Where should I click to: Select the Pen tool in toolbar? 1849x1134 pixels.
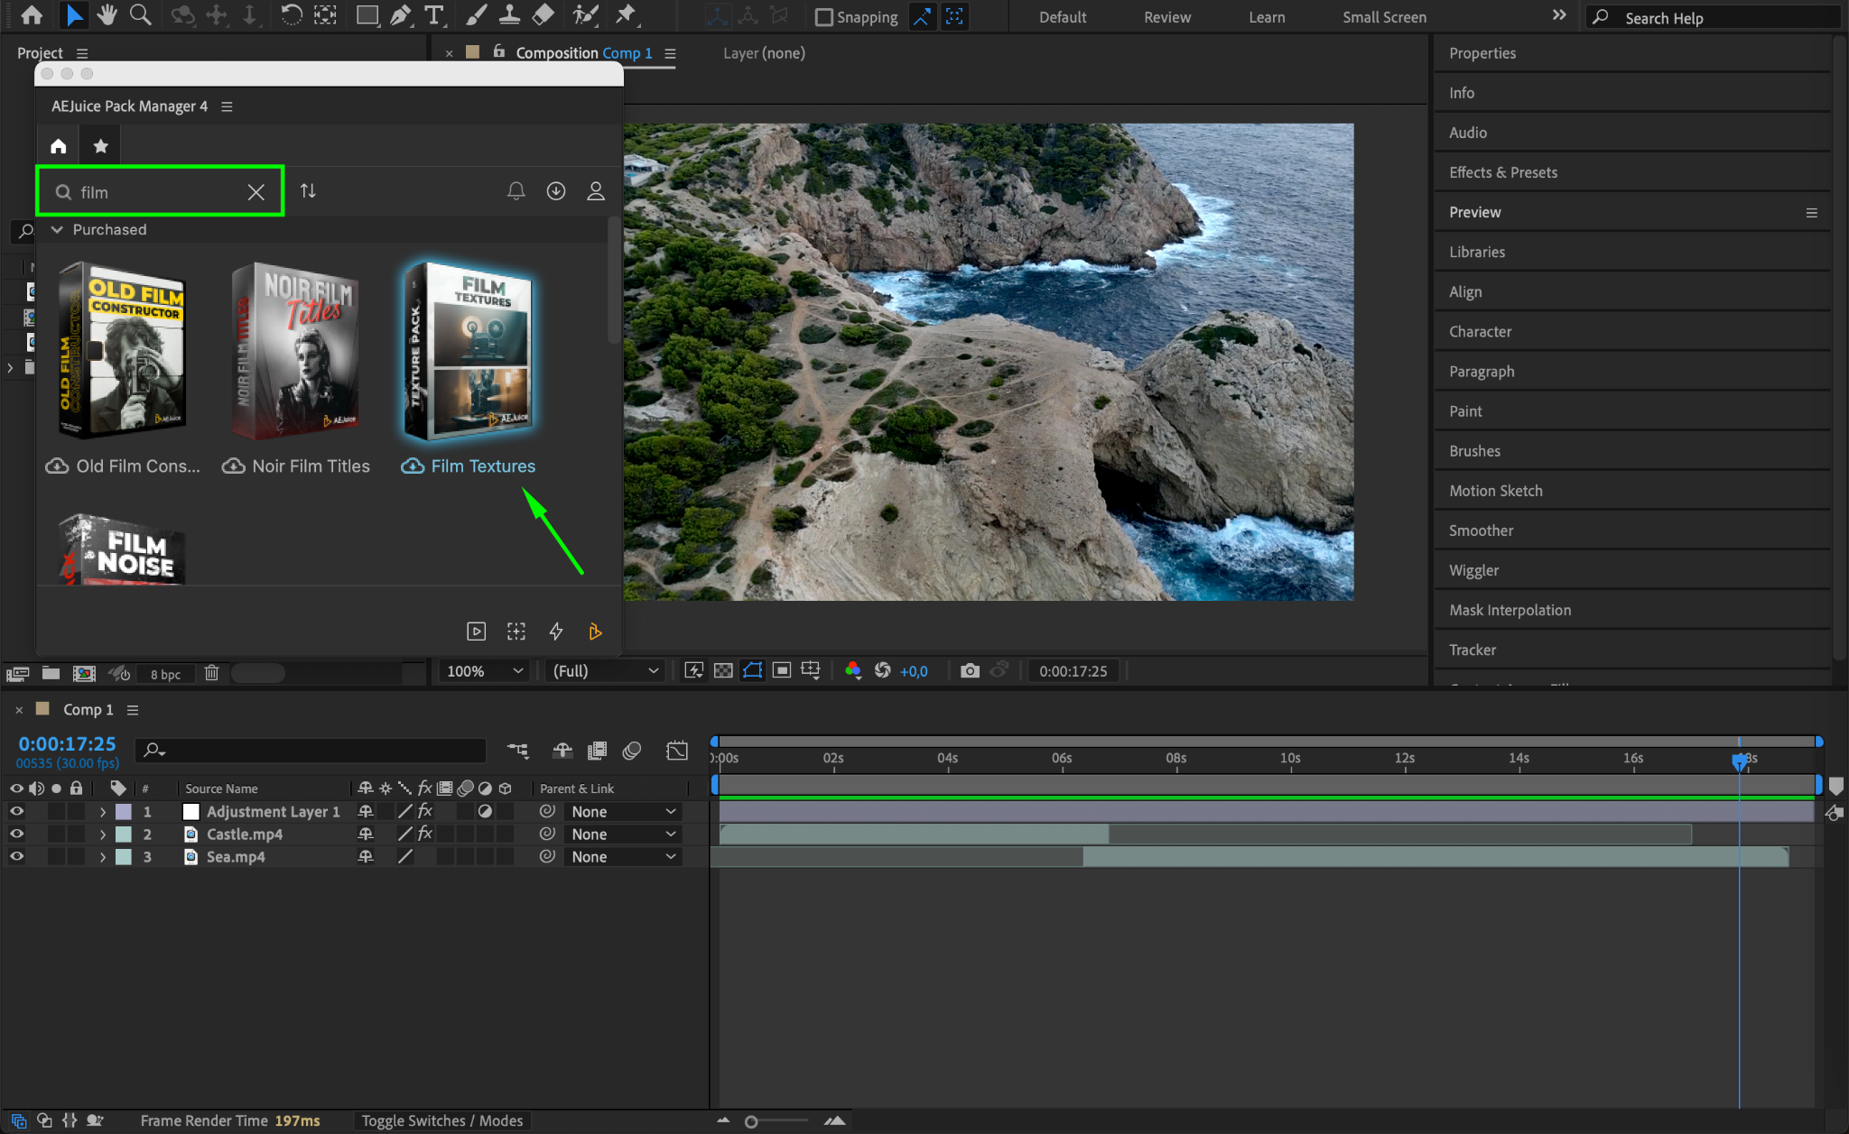coord(400,15)
